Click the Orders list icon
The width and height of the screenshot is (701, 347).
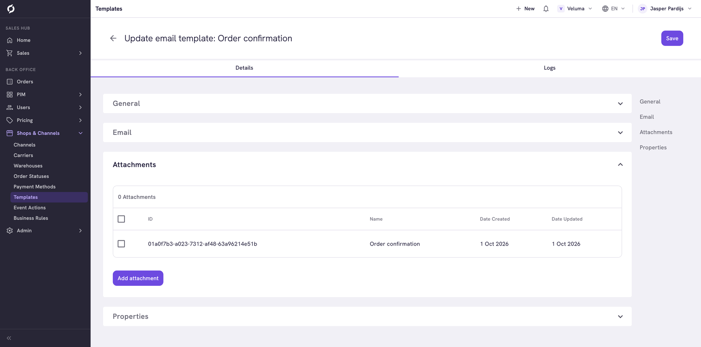pos(10,82)
